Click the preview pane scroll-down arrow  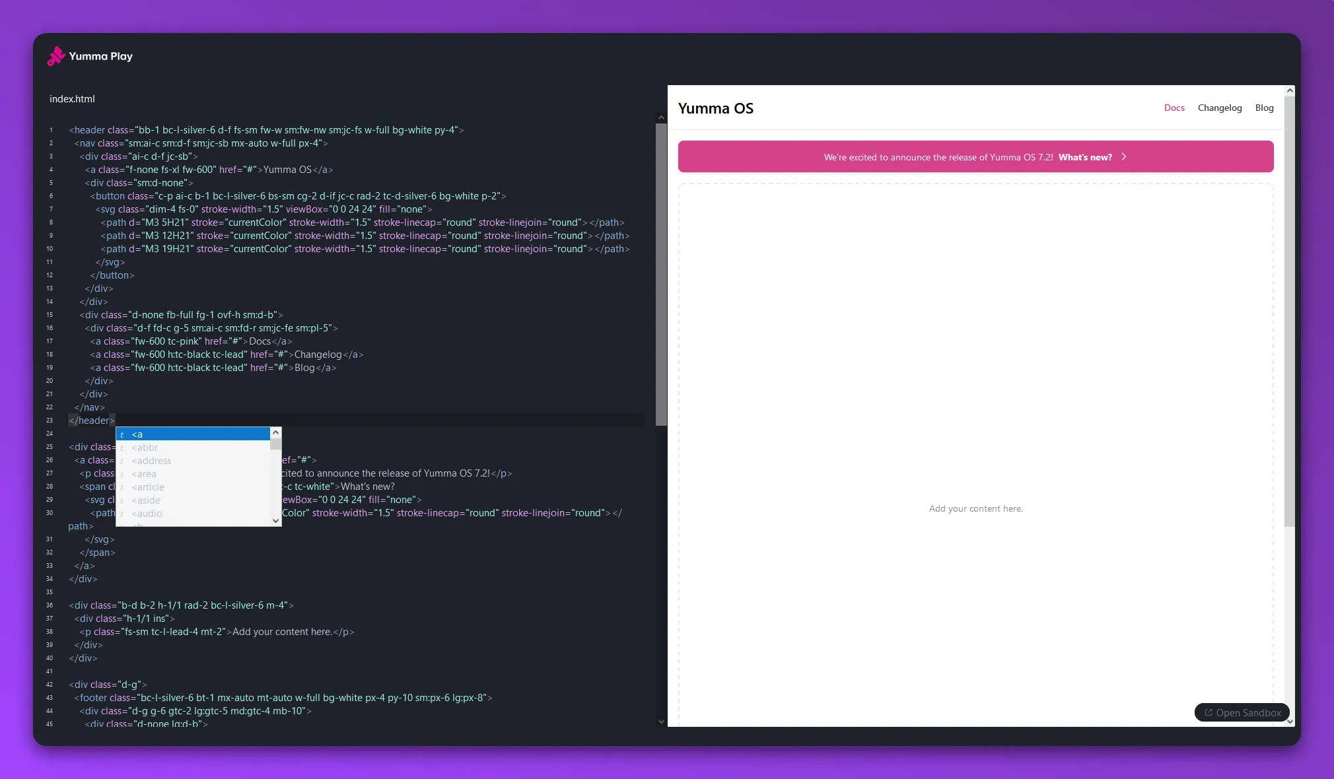1290,722
